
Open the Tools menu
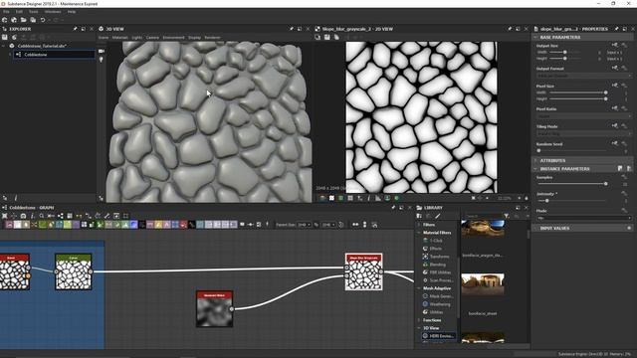pyautogui.click(x=33, y=12)
